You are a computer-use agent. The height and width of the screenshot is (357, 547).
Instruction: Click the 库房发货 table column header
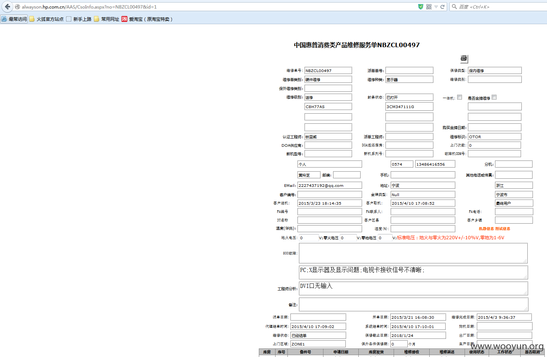[x=376, y=352]
